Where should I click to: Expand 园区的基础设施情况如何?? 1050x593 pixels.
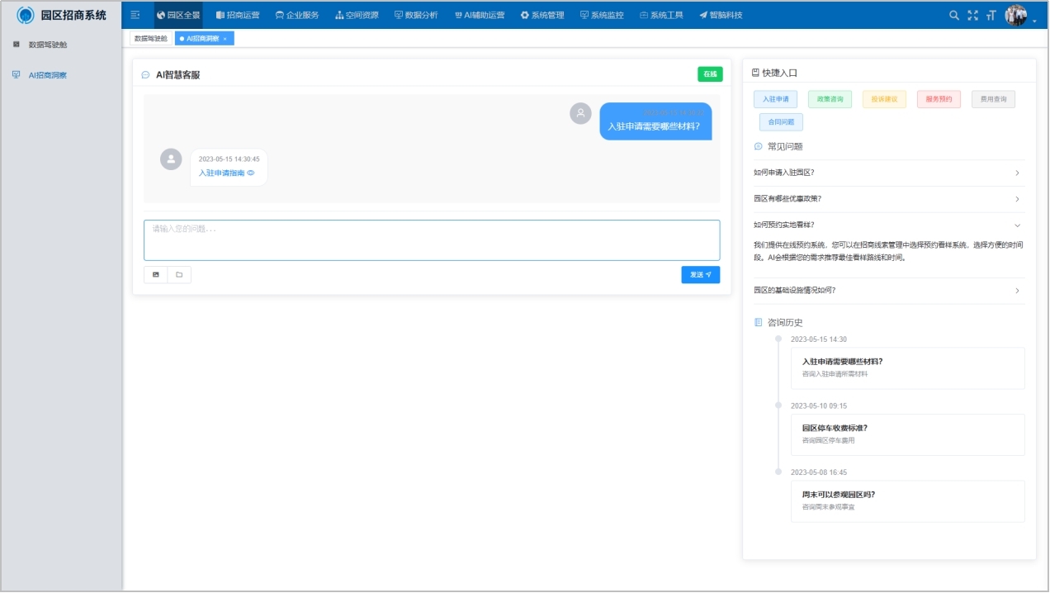pyautogui.click(x=887, y=291)
